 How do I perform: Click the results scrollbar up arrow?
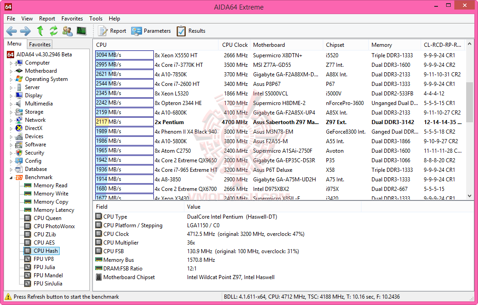[469, 44]
